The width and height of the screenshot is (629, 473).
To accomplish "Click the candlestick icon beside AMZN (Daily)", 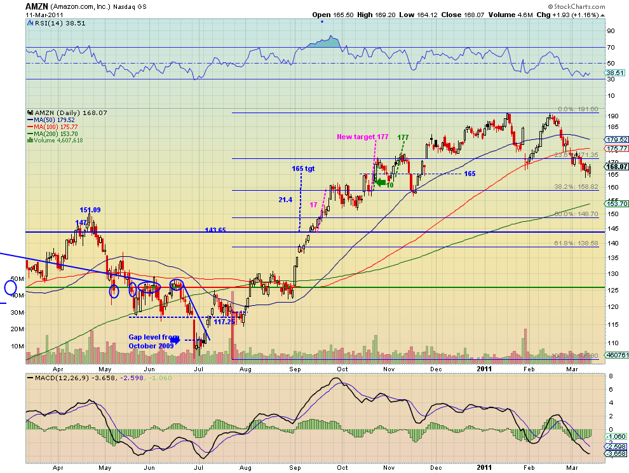I will click(30, 113).
